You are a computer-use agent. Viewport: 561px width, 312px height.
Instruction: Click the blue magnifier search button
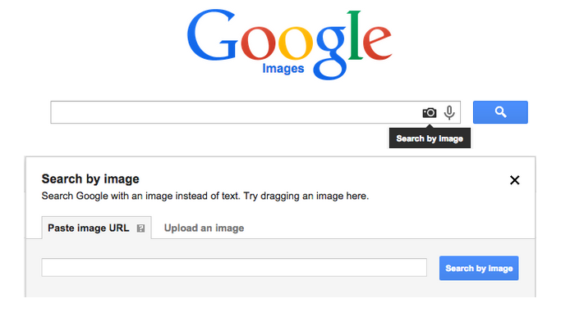[500, 112]
